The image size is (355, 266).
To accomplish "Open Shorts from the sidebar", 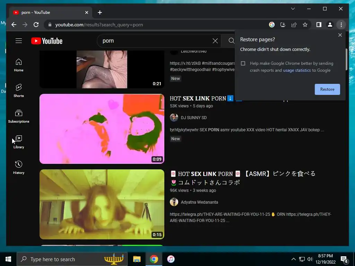I will (x=19, y=91).
